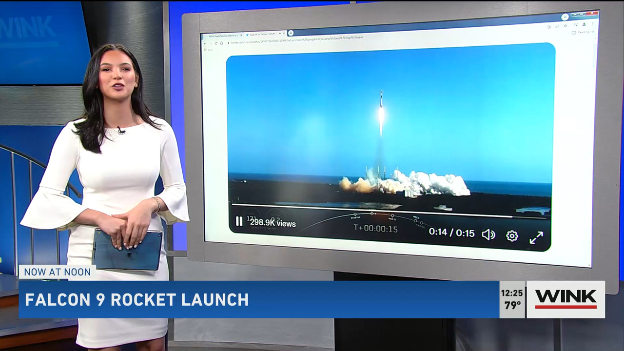
Task: Open the browser home button
Action: tap(221, 43)
